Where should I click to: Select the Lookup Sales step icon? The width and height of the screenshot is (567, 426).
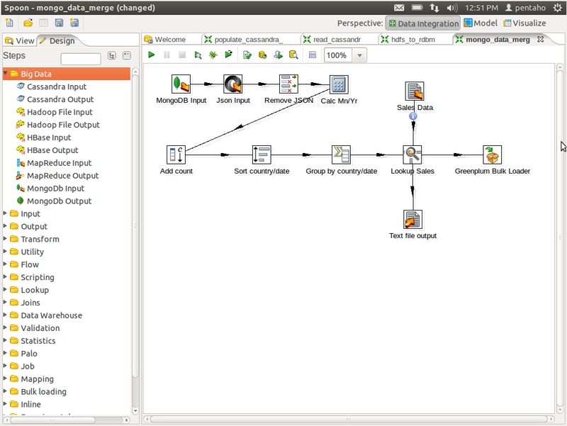(x=412, y=155)
